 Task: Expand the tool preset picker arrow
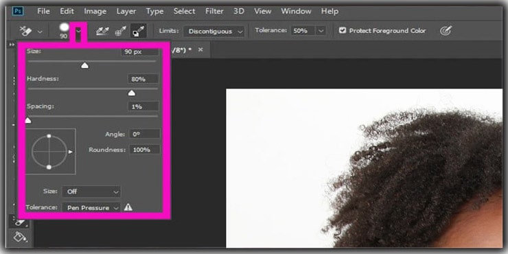point(40,32)
